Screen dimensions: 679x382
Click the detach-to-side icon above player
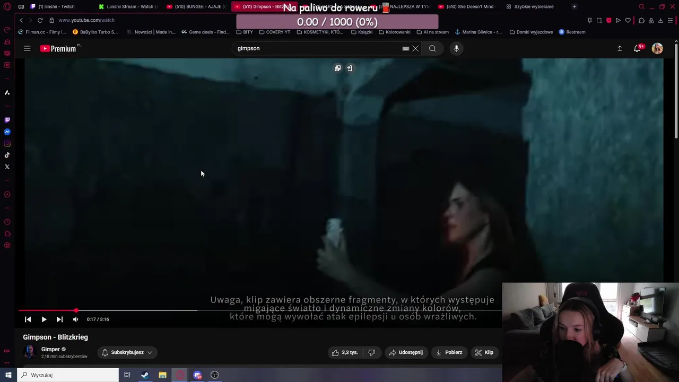[350, 68]
